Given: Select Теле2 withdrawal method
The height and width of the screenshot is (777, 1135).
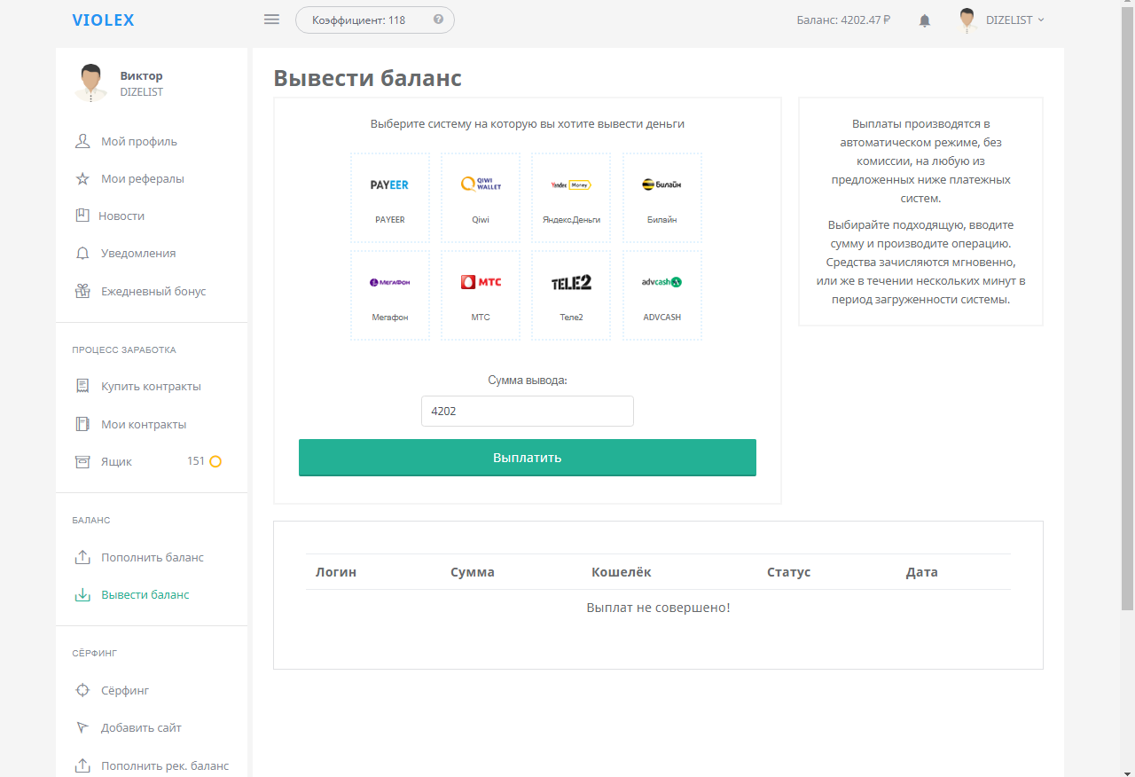Looking at the screenshot, I should [571, 295].
